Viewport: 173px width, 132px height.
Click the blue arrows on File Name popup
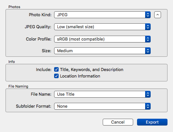148,94
